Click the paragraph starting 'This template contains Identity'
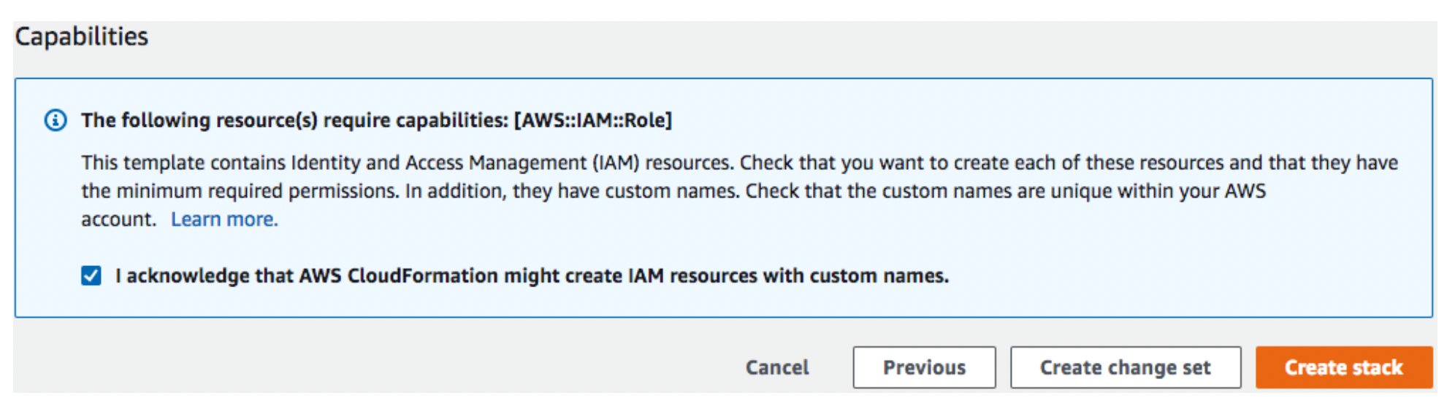The width and height of the screenshot is (1455, 414). 739,191
